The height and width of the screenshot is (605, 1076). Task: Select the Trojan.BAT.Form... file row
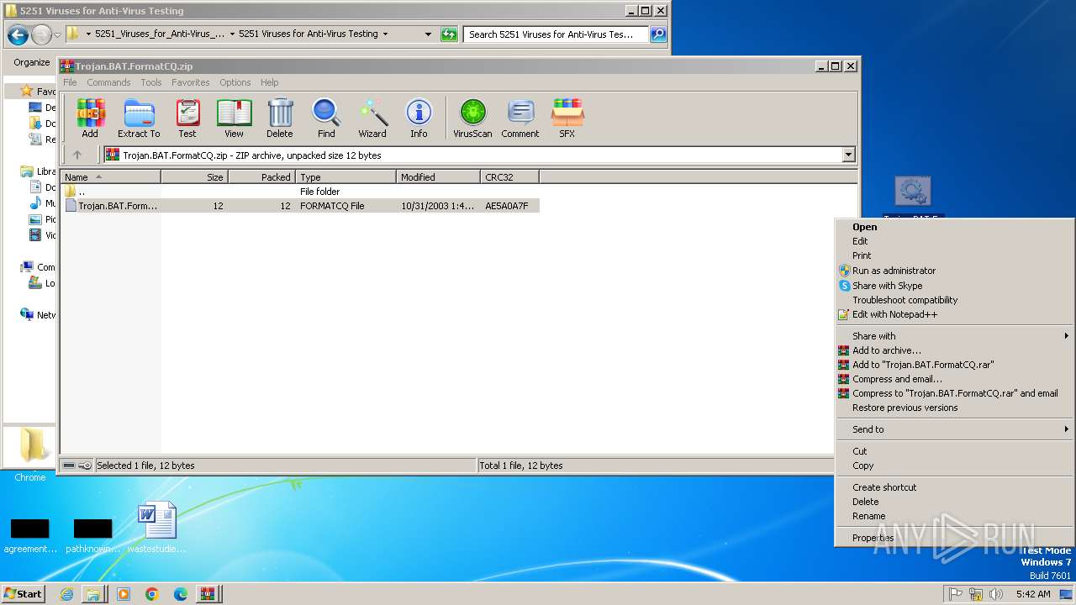(300, 206)
